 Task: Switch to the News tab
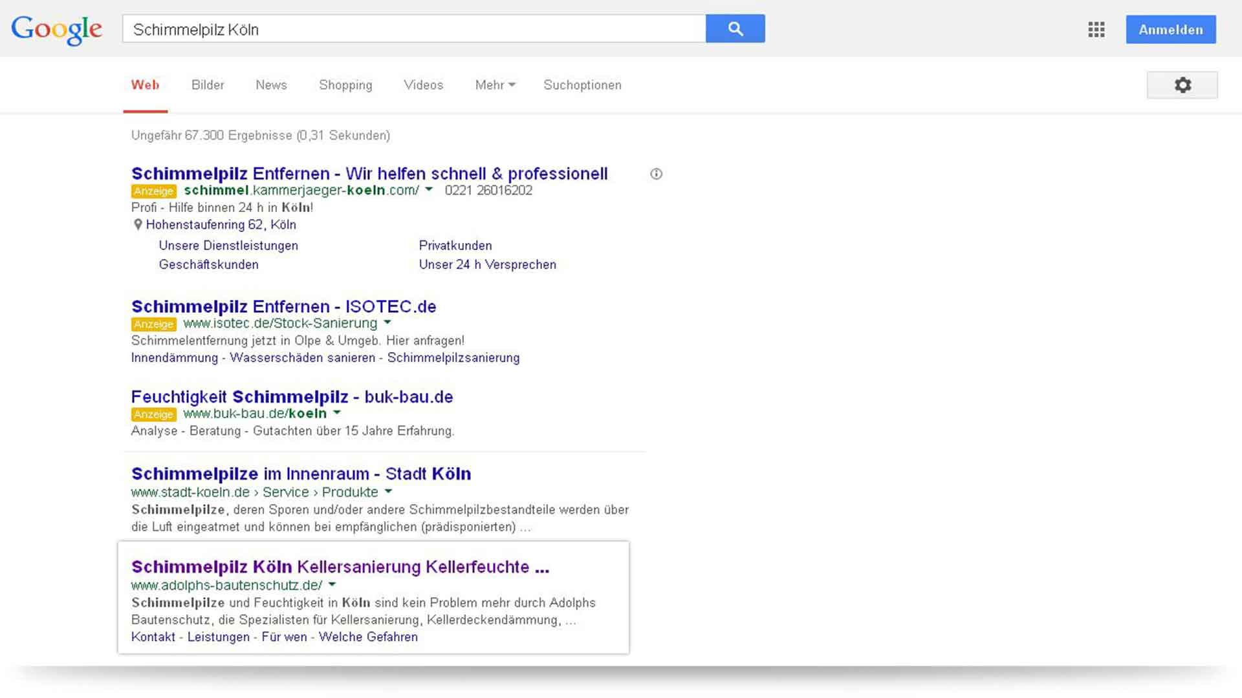coord(271,85)
